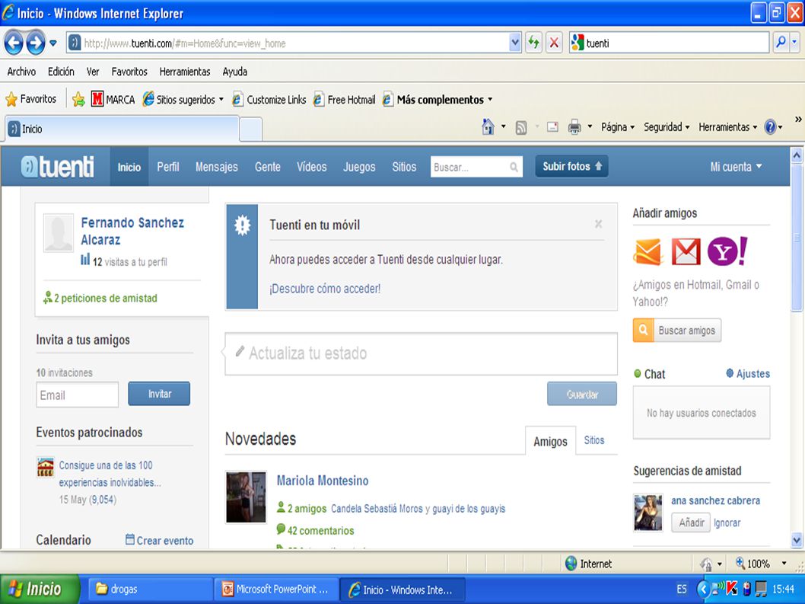
Task: Click the tuenti logo
Action: click(x=58, y=167)
